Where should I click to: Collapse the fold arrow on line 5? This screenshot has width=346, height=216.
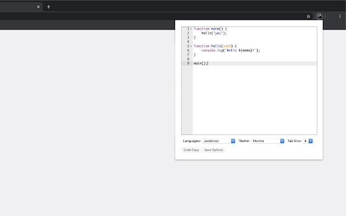191,46
